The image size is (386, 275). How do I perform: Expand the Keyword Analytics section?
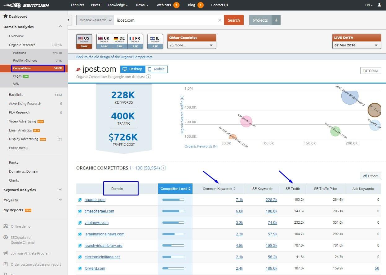pyautogui.click(x=60, y=190)
